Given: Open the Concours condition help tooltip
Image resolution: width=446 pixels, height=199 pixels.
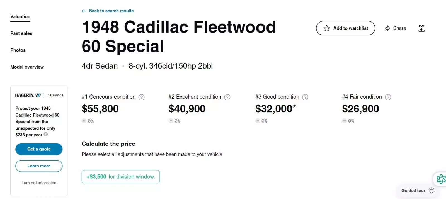Looking at the screenshot, I should tap(142, 97).
